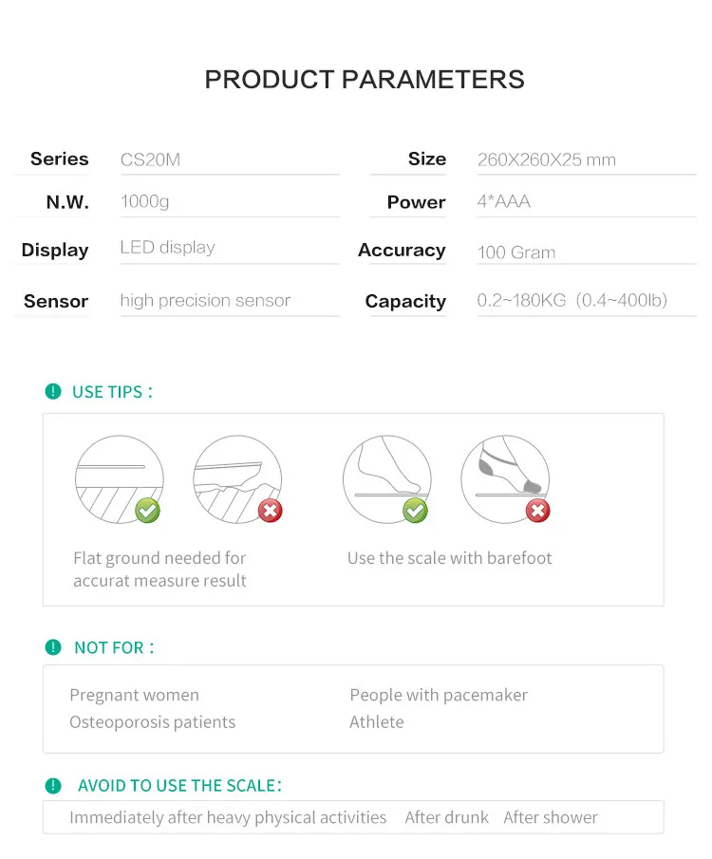Screen dimensions: 712x859
Task: Click the uneven ground scale illustration
Action: click(236, 477)
